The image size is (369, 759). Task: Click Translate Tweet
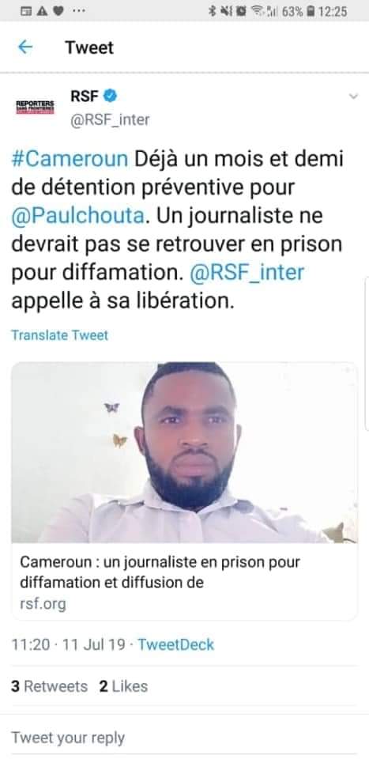click(x=59, y=335)
